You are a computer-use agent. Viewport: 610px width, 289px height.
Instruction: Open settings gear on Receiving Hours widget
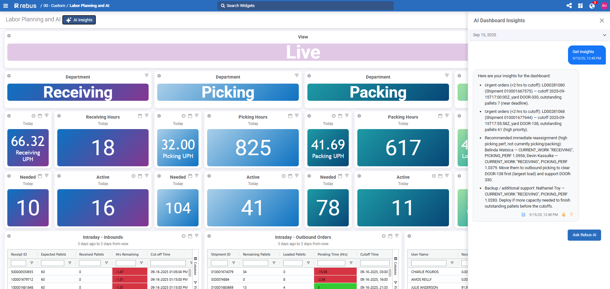click(59, 116)
